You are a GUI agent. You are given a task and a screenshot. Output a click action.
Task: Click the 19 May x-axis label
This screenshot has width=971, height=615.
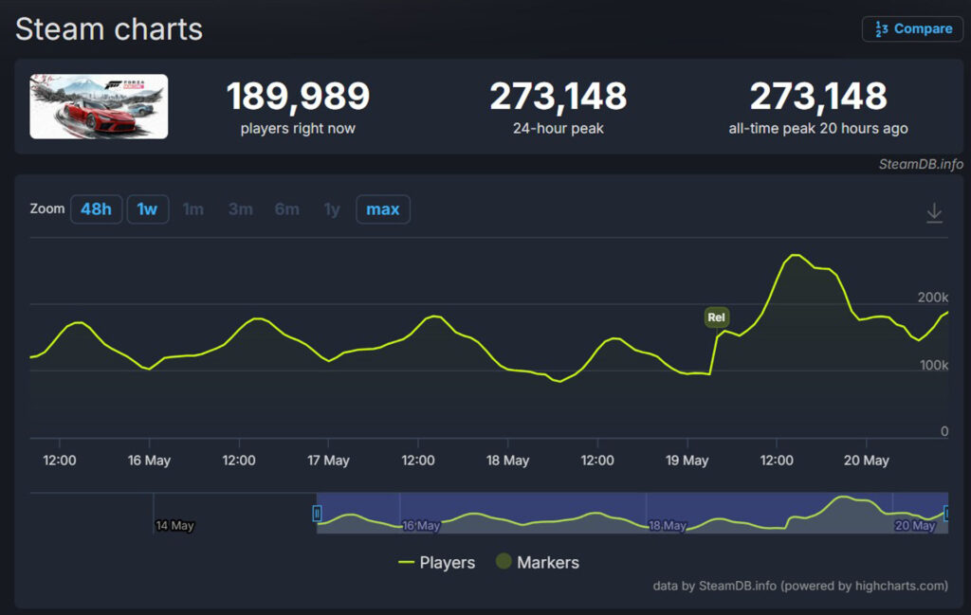687,461
